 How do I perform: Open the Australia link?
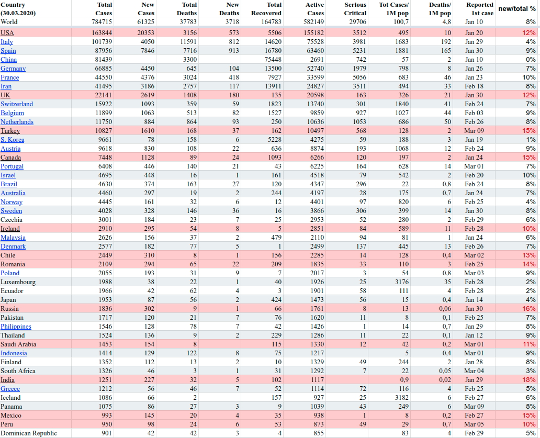[13, 193]
